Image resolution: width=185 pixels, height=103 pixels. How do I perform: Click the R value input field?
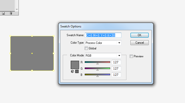click(x=116, y=62)
